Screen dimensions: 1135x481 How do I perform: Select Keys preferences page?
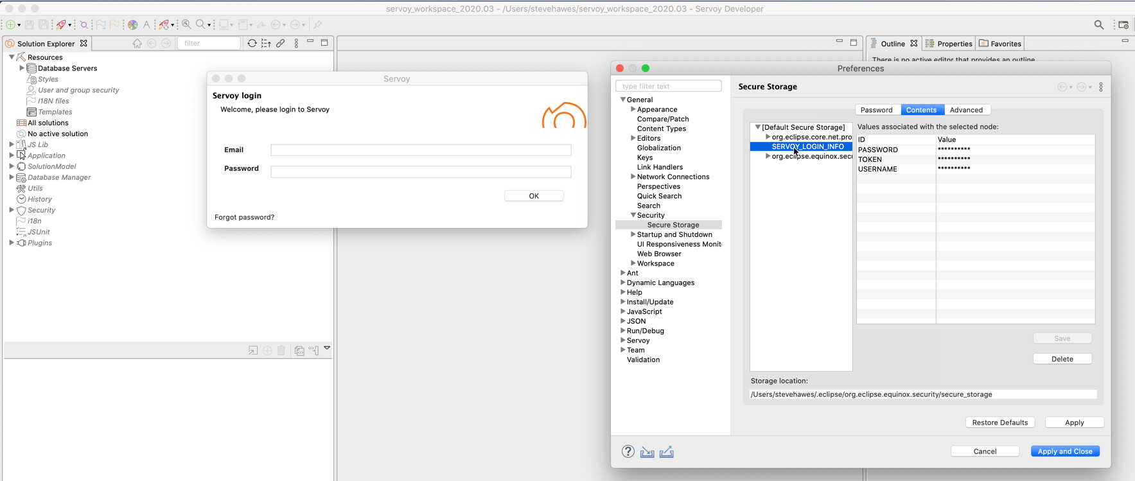(x=645, y=157)
